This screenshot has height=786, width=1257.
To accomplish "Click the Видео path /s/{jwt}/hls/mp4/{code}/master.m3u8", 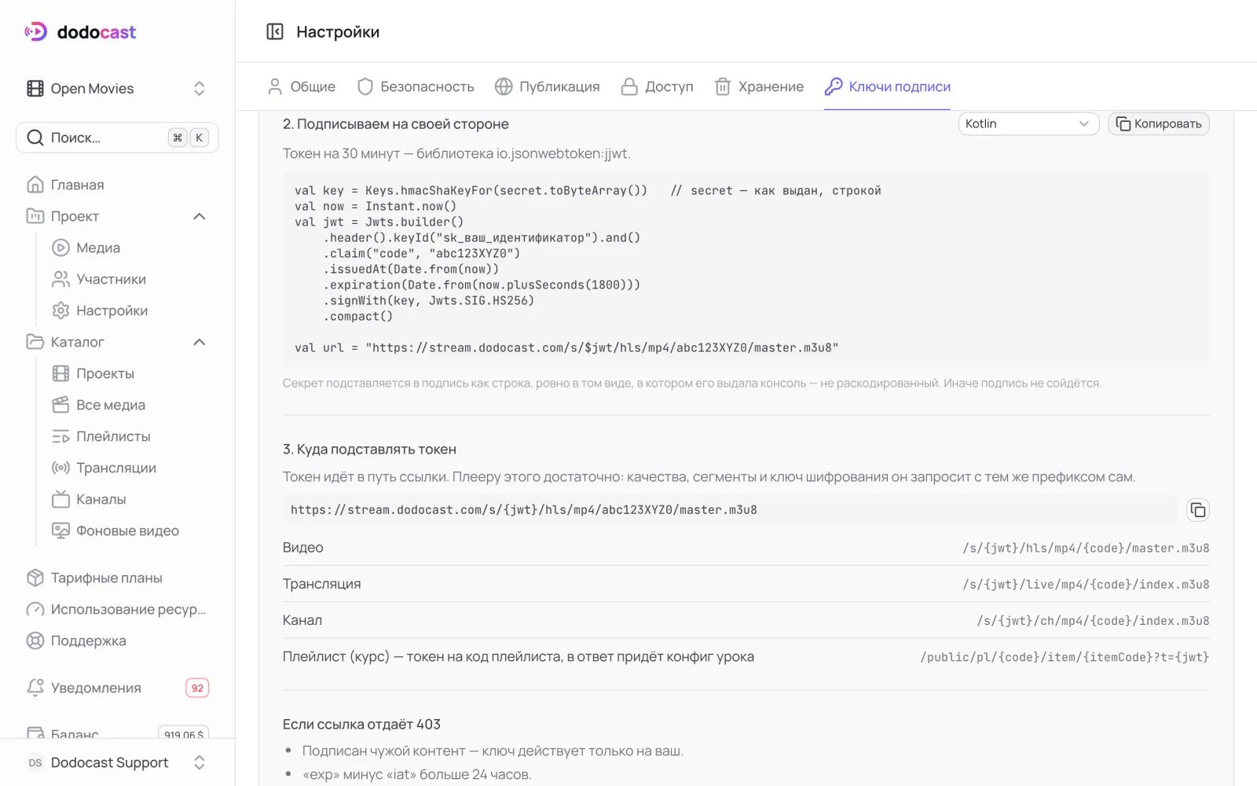I will (x=1086, y=548).
